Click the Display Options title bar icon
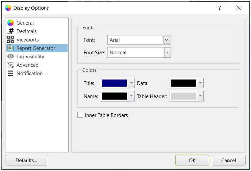 click(8, 8)
